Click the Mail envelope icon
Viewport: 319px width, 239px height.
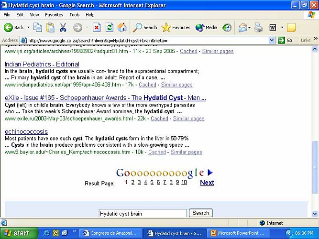[x=242, y=27]
